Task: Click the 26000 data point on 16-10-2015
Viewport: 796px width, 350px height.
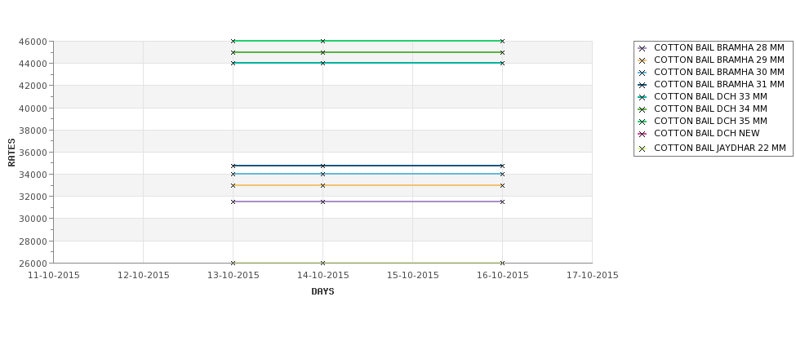Action: 503,263
